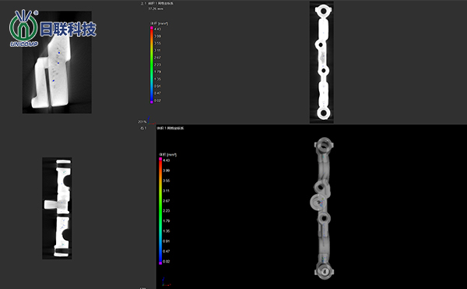The image size is (467, 289).
Task: Click the 17.26 mm slice position label
Action: pyautogui.click(x=156, y=9)
